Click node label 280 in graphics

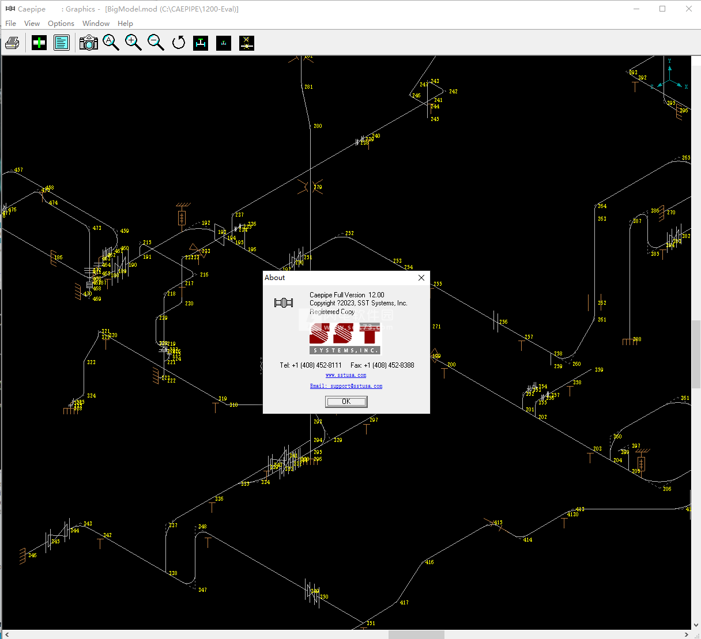tap(318, 126)
